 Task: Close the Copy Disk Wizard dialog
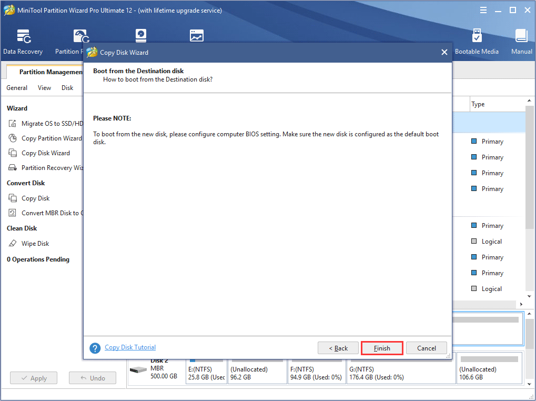444,52
